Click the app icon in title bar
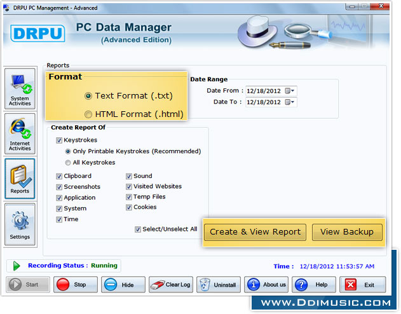401x314 pixels. tap(6, 8)
